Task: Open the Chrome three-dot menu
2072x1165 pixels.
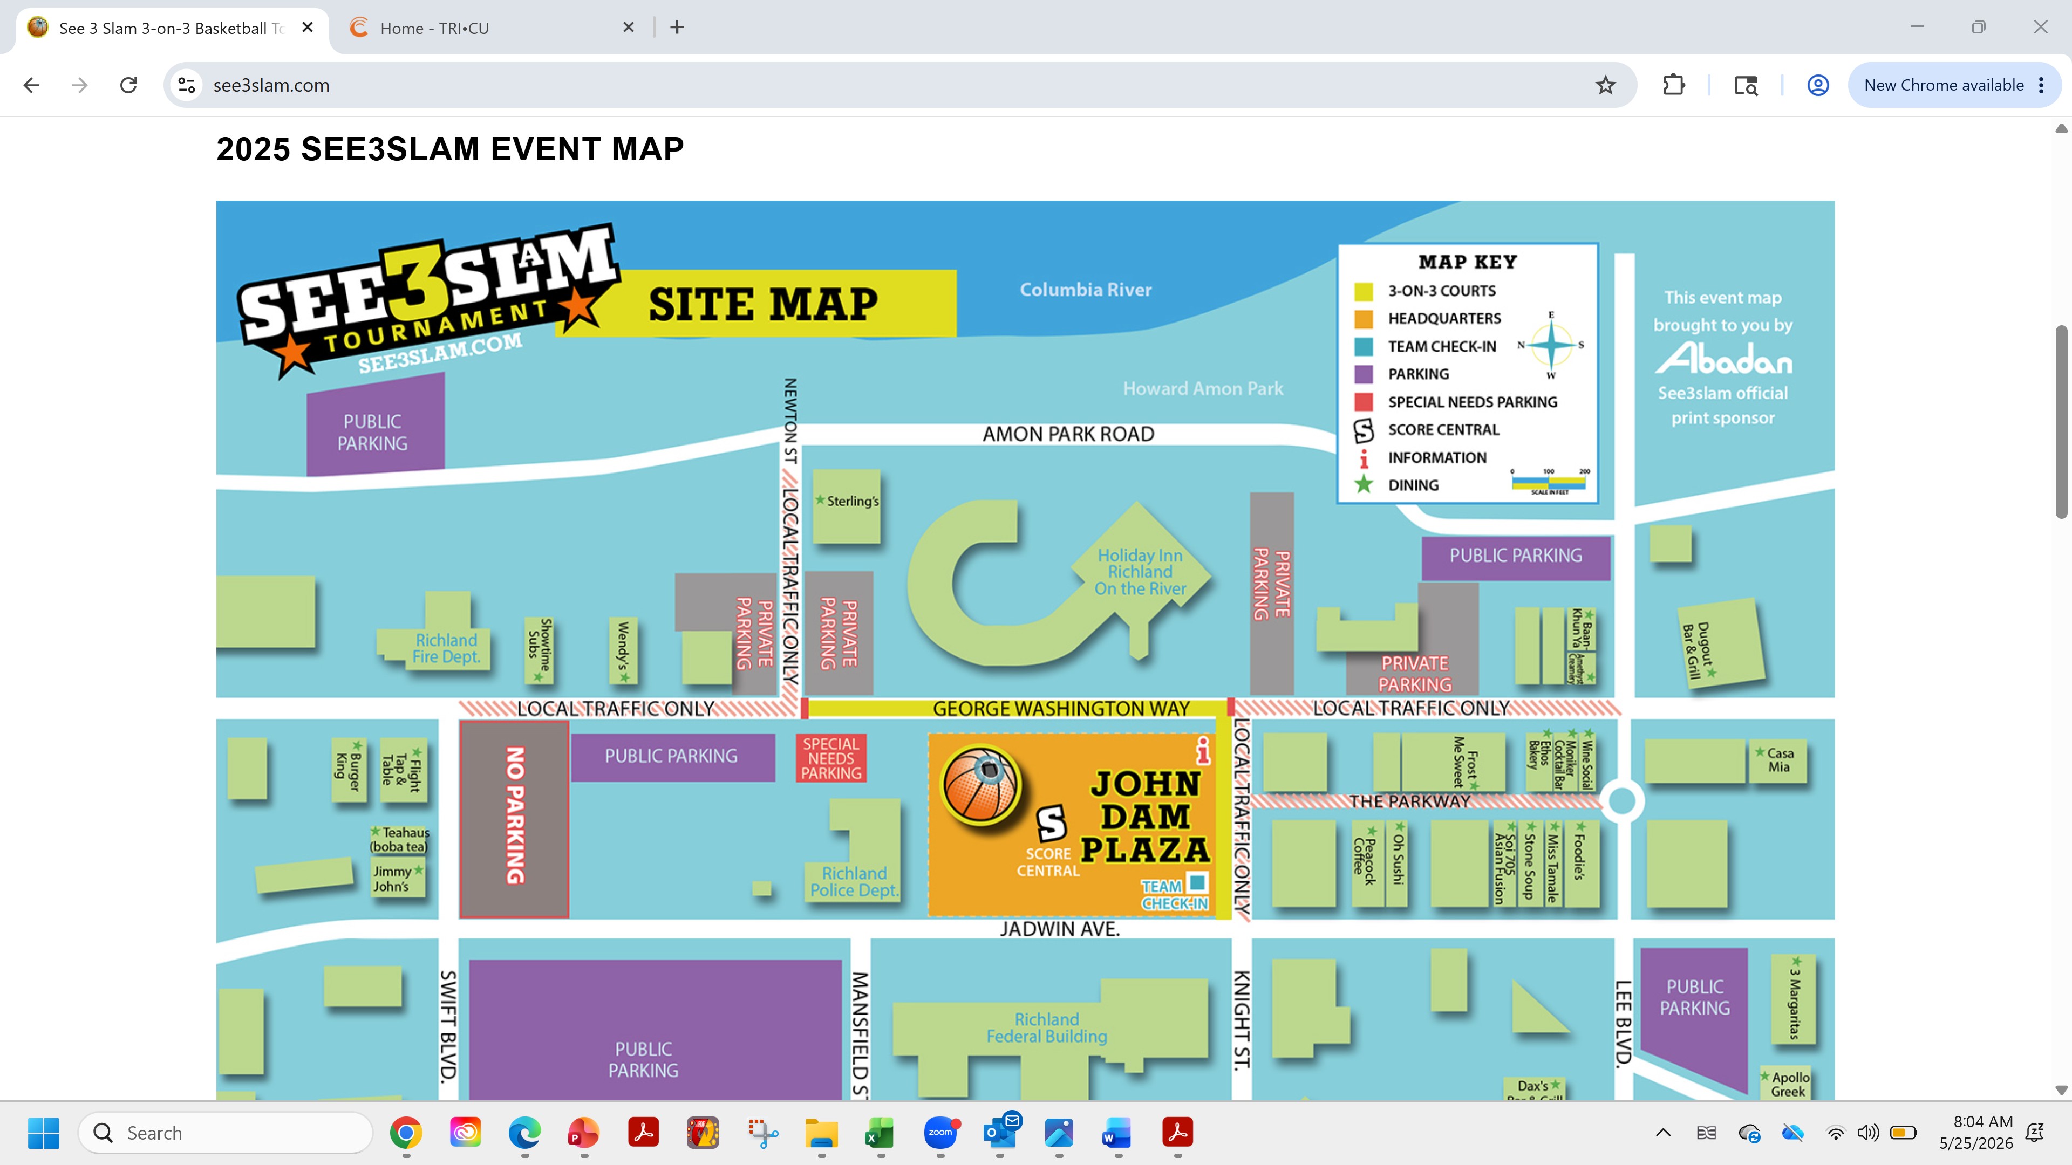Action: tap(2041, 85)
